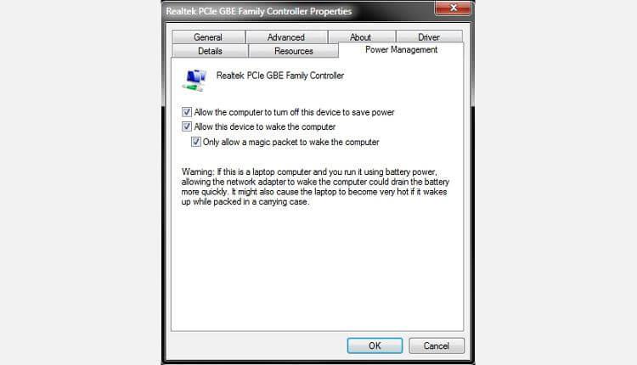Untick the magic packet only checkbox
Viewport: 637px width, 365px height.
click(196, 142)
